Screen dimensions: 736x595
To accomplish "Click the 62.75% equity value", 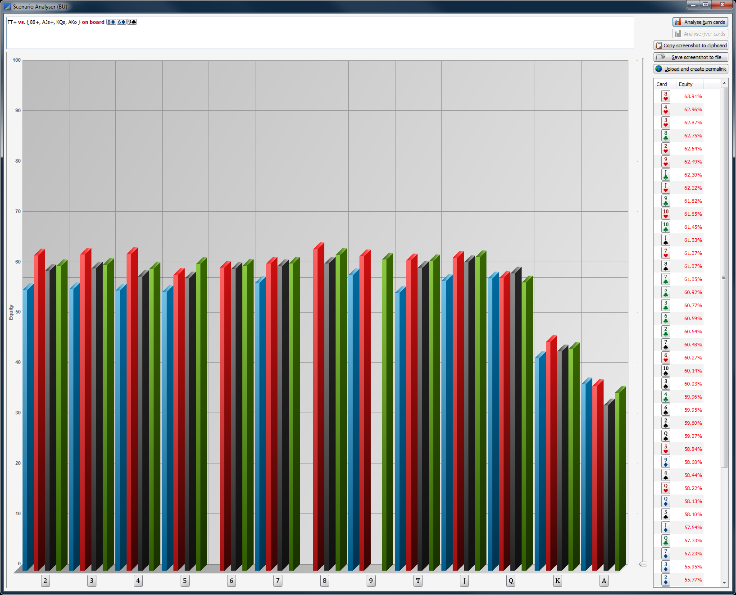I will click(693, 136).
